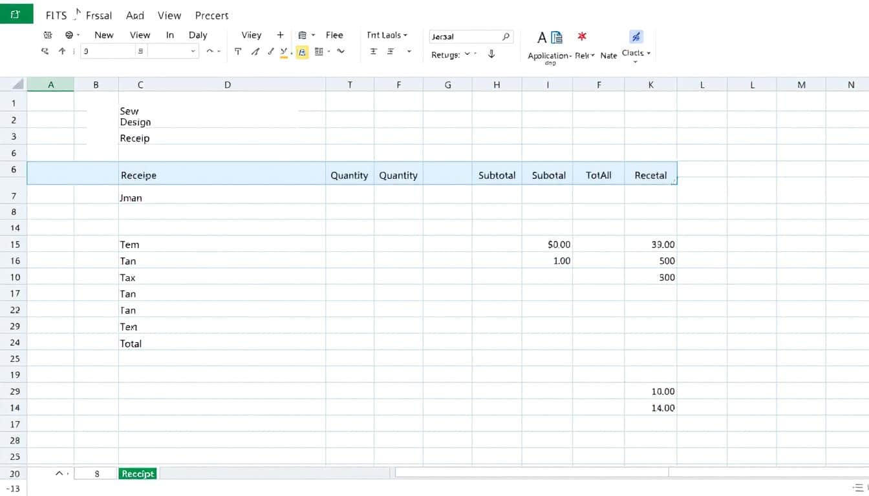Click the cell containing $0.00
The image size is (869, 496).
point(547,245)
